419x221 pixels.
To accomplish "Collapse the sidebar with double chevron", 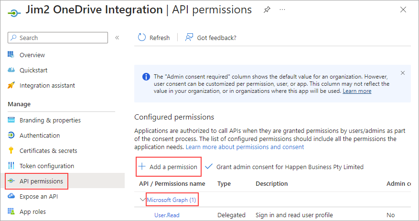I will (117, 38).
